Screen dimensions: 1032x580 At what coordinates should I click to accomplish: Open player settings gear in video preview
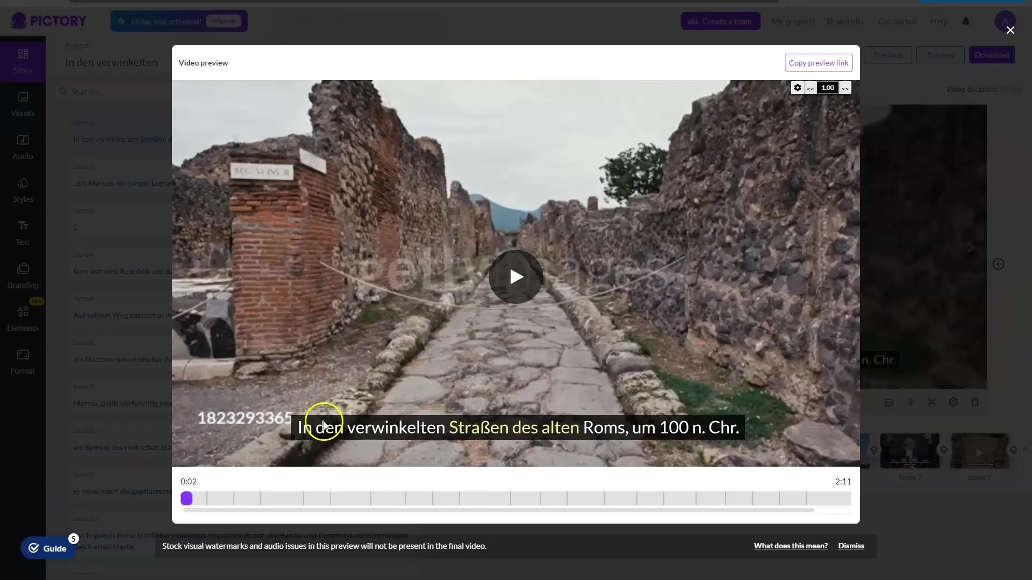[x=798, y=88]
